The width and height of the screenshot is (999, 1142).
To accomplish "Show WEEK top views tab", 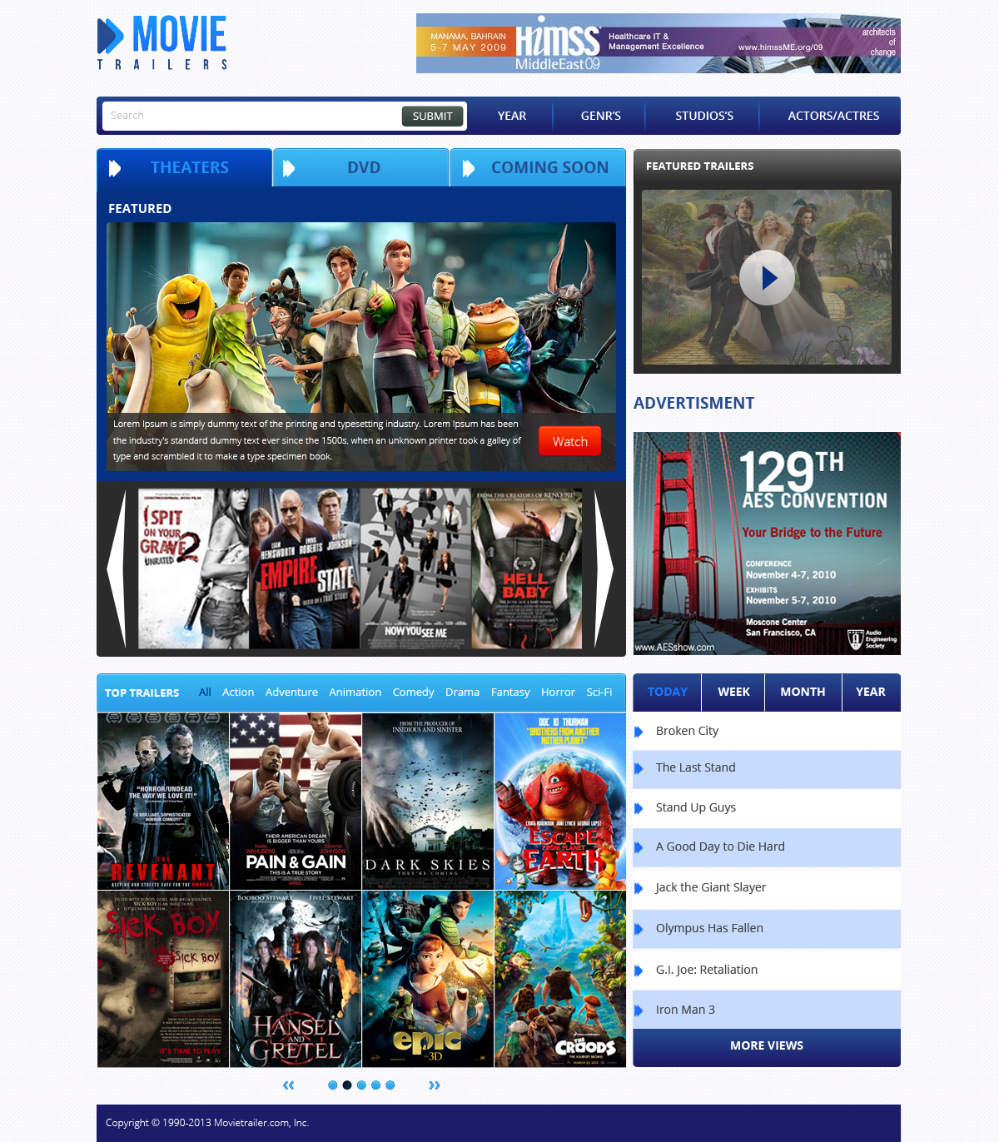I will click(x=733, y=693).
